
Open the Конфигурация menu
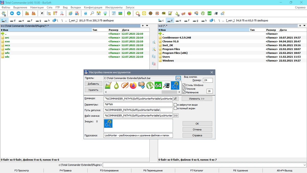pos(93,7)
